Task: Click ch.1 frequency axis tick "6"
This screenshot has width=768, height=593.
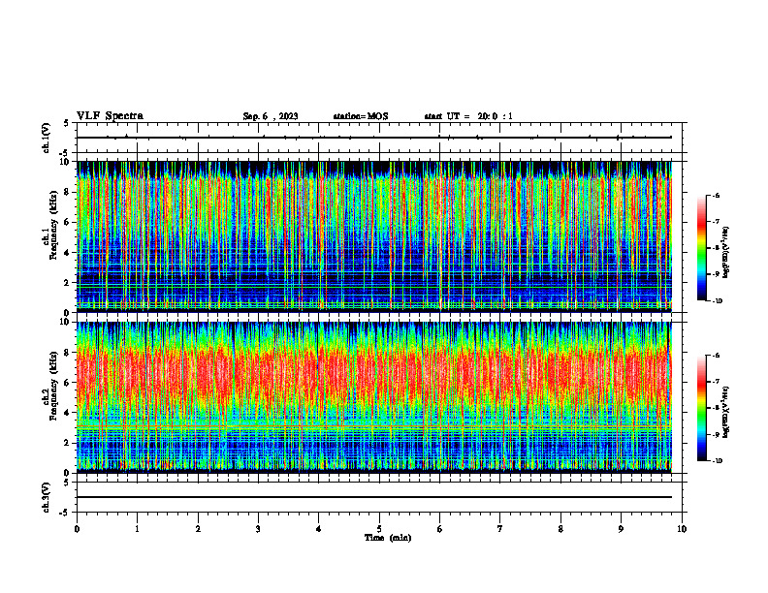Action: click(x=68, y=222)
